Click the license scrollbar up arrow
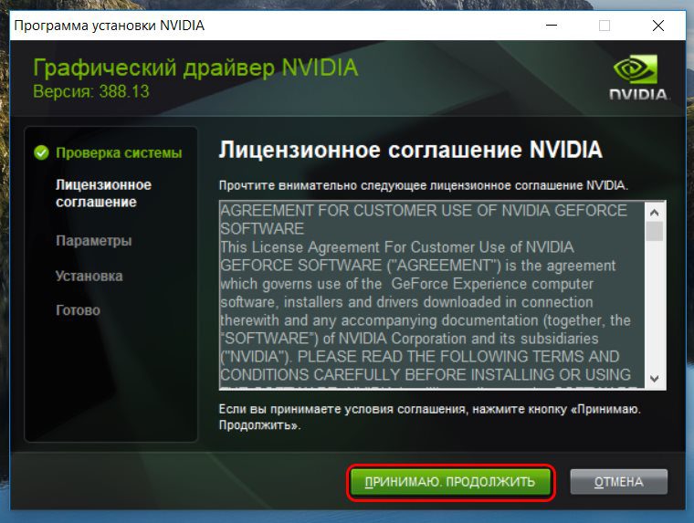 [x=655, y=213]
